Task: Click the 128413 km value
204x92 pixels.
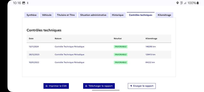Action: (x=150, y=54)
